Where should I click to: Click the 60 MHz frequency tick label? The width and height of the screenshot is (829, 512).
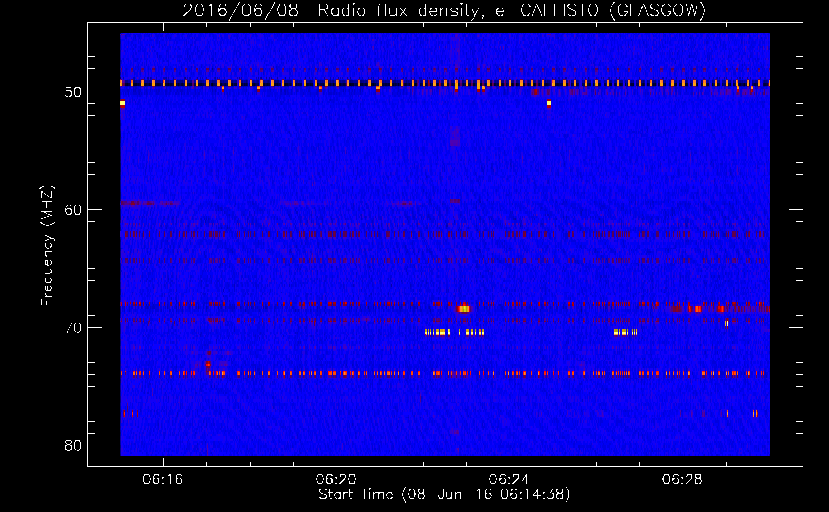pos(73,210)
